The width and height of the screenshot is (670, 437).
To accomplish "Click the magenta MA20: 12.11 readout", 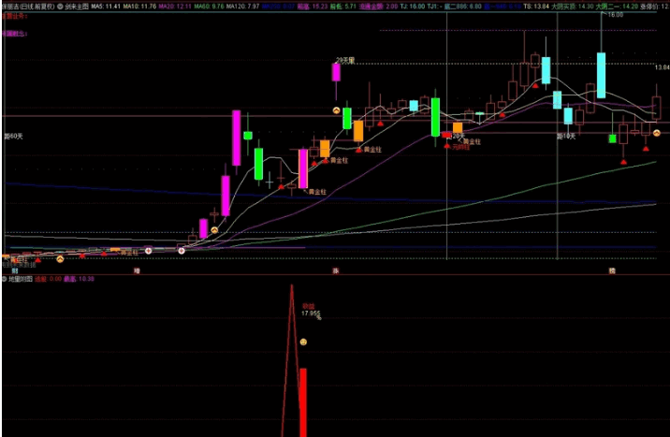I will pos(175,7).
